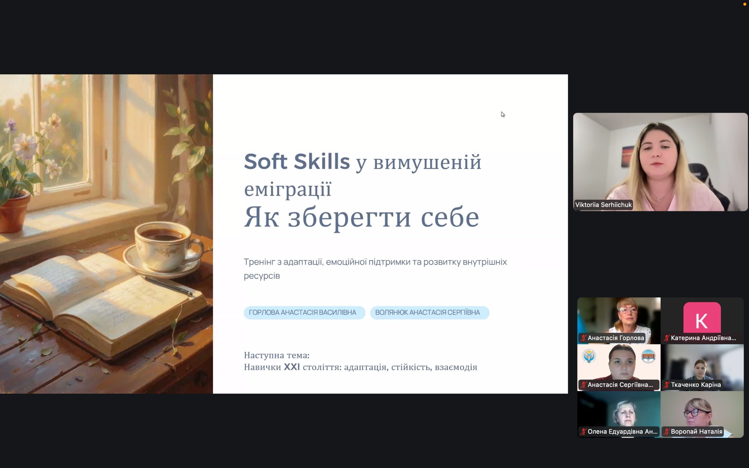
Task: Select the Анастасія Сергіївна video thumbnail
Action: [x=619, y=368]
